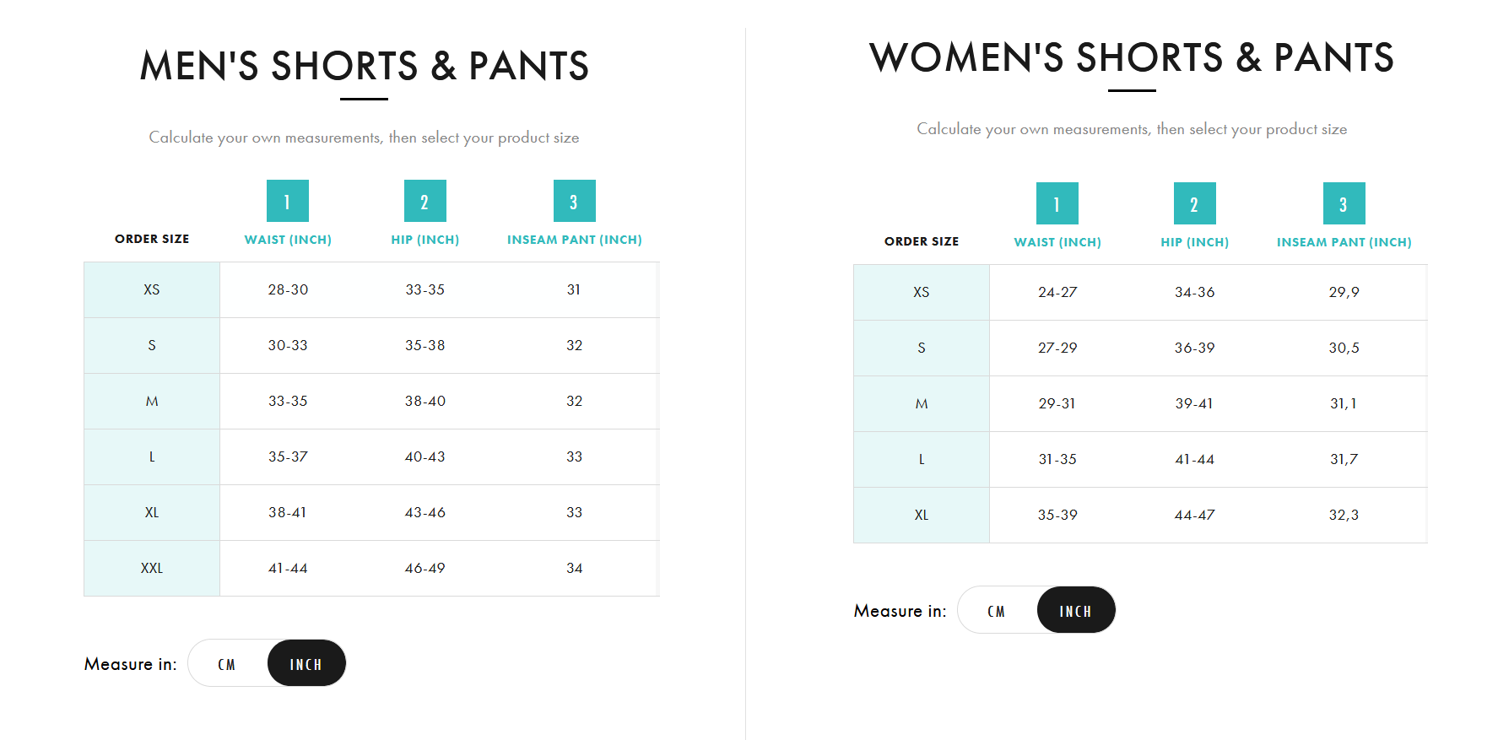Viewport: 1498px width, 740px height.
Task: Click the men's hip number 2 badge
Action: [425, 201]
